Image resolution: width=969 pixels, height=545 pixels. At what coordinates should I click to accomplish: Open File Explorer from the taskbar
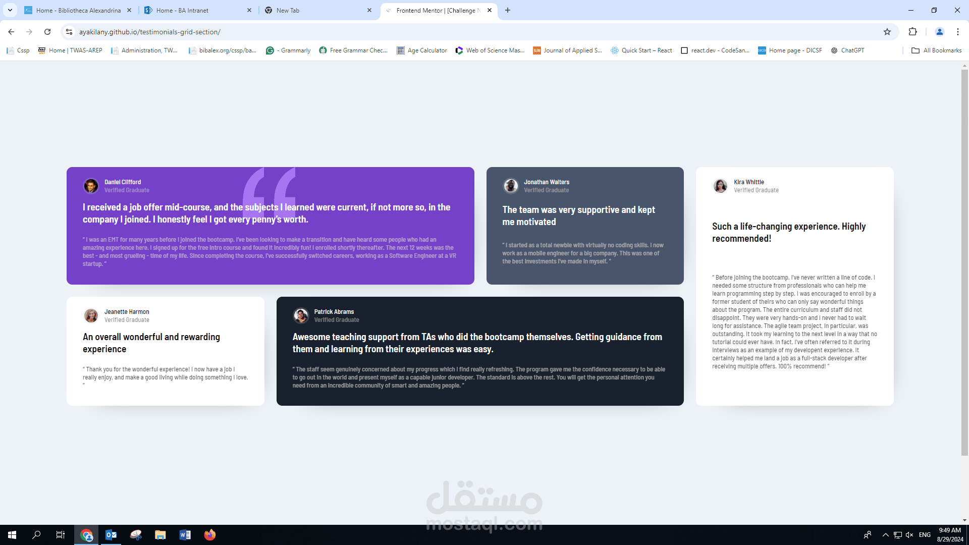(160, 534)
